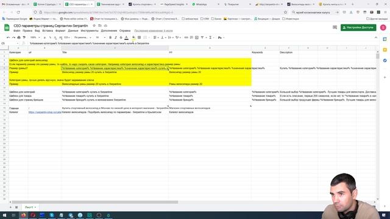The image size is (390, 219).
Task: Open the Лист1 sheet tab menu arrow
Action: pyautogui.click(x=35, y=207)
